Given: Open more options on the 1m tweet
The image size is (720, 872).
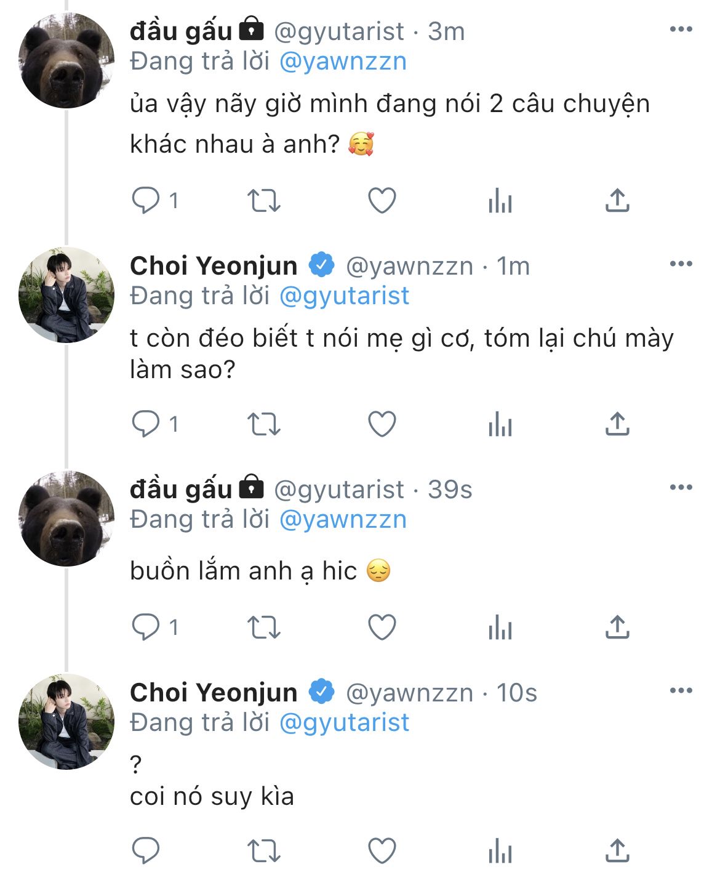Looking at the screenshot, I should click(681, 264).
